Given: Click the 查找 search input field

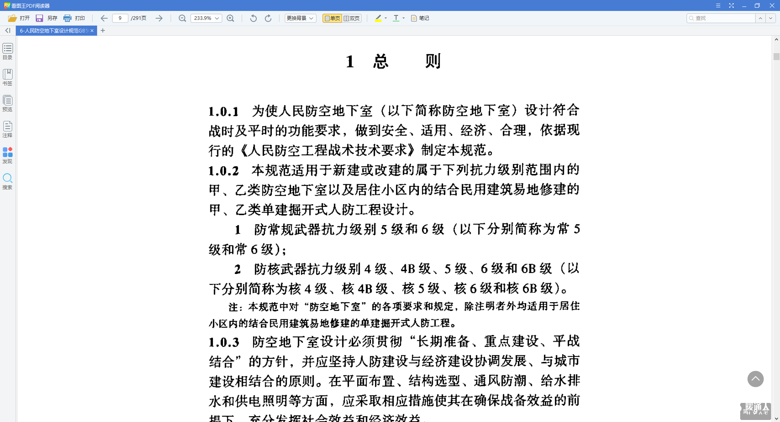Looking at the screenshot, I should (x=721, y=18).
